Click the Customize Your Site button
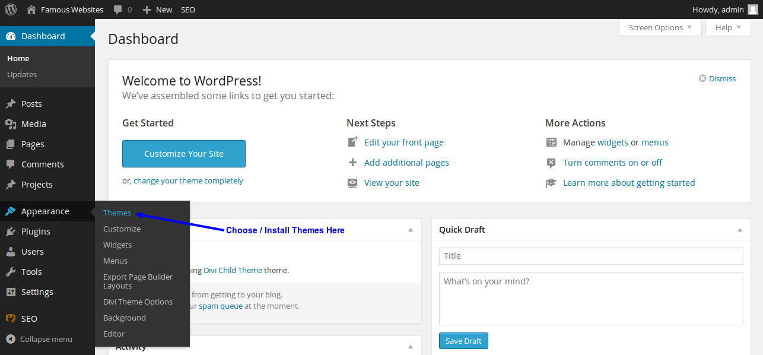Image resolution: width=763 pixels, height=355 pixels. tap(183, 153)
